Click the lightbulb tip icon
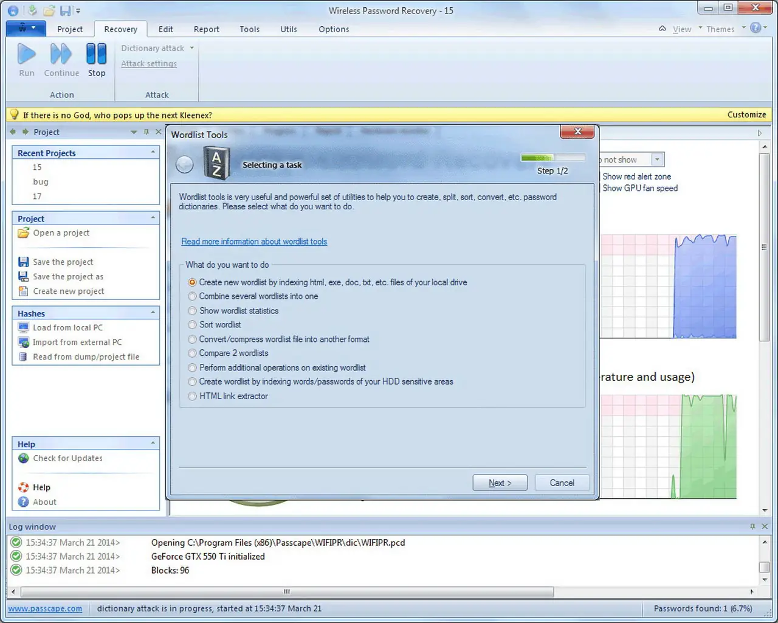This screenshot has width=778, height=623. [14, 114]
